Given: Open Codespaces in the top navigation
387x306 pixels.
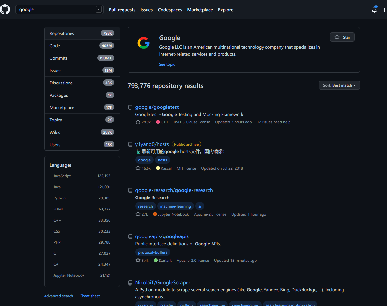Looking at the screenshot, I should 170,10.
